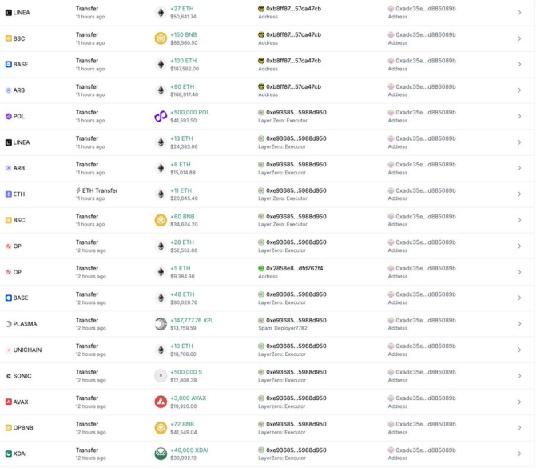Click the POL token icon for 500,000 POL
The width and height of the screenshot is (536, 468).
[x=161, y=117]
